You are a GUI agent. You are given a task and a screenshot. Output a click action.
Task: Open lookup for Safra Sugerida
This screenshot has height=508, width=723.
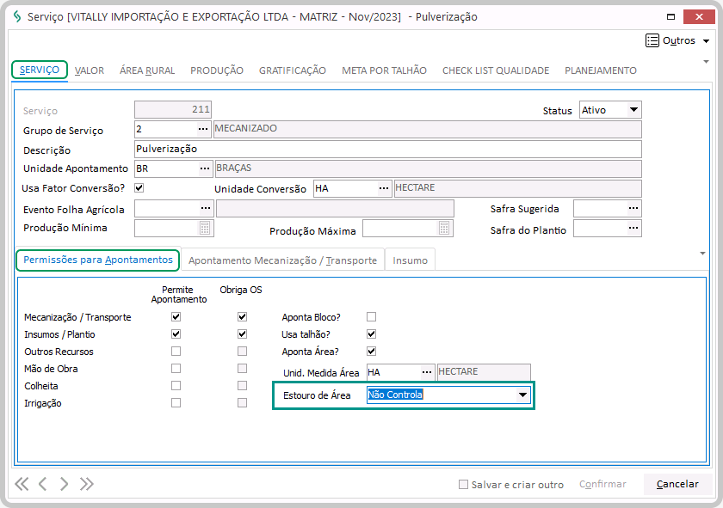[x=633, y=208]
